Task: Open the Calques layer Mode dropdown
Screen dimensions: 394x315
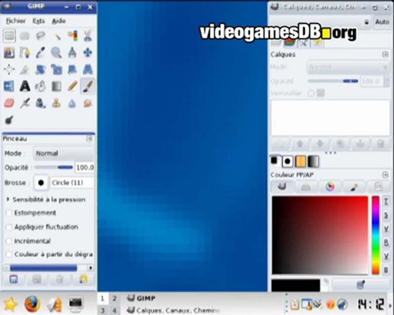Action: tap(348, 67)
